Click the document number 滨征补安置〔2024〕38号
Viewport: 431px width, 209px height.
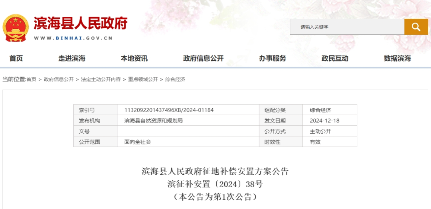coord(215,184)
